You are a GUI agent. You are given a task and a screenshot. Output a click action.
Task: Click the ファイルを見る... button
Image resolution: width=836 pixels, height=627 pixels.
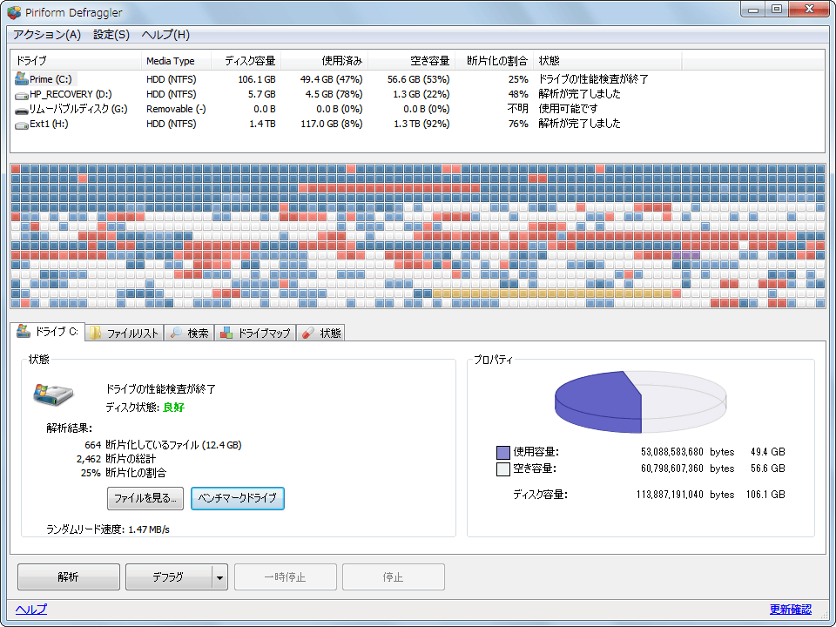[x=145, y=498]
